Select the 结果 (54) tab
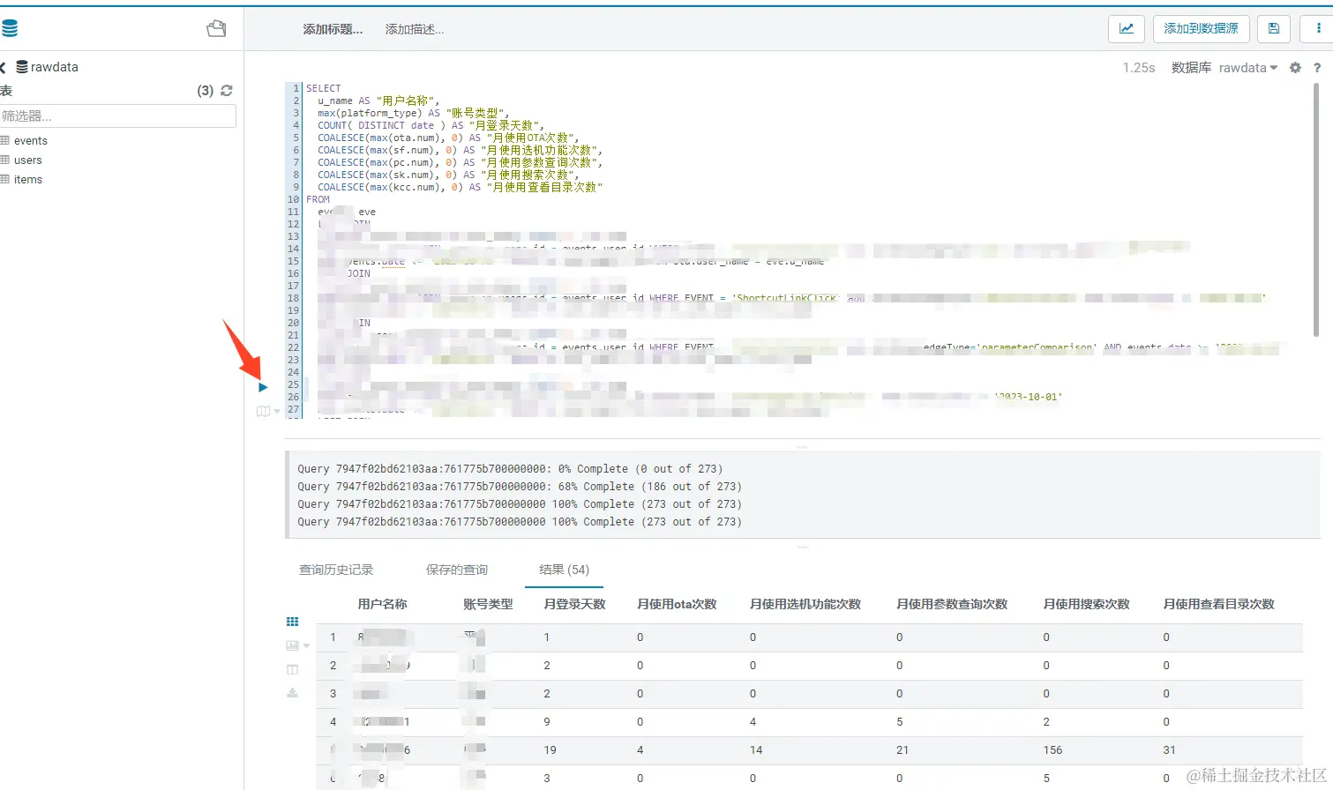Screen dimensions: 1333x790 pos(565,570)
